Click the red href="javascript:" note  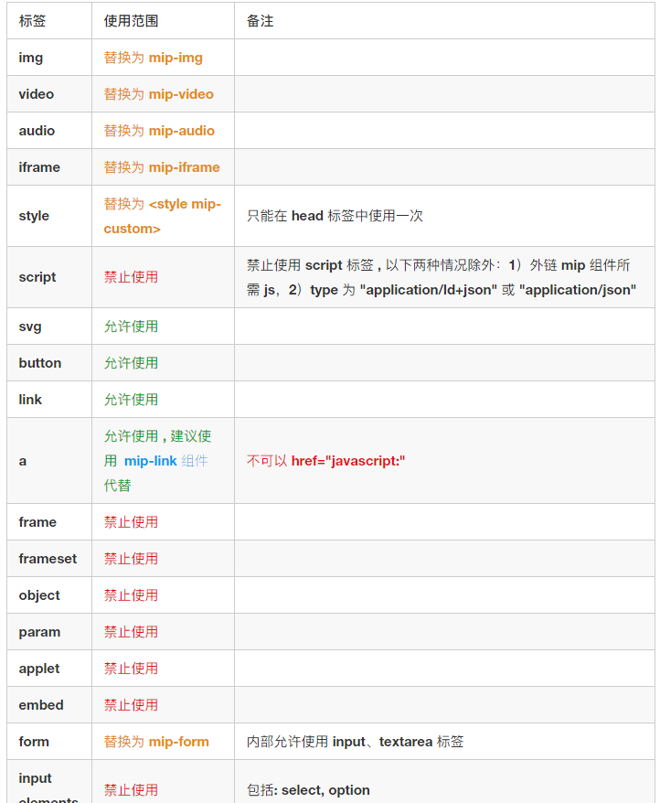tap(347, 461)
